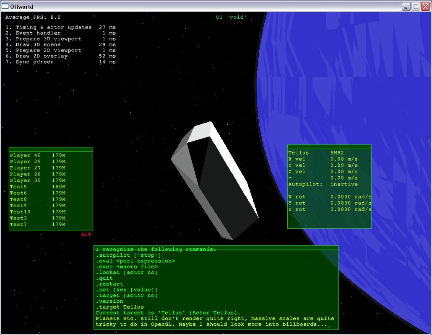Click the UI 'void' label

[231, 17]
